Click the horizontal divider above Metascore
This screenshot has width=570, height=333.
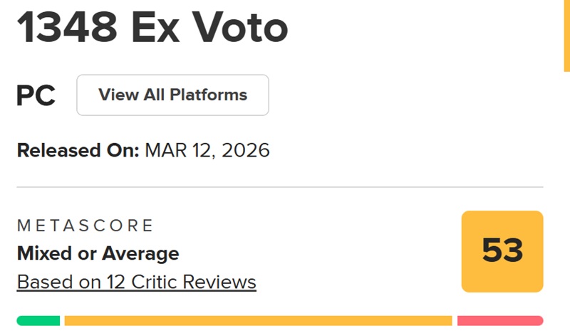point(279,187)
